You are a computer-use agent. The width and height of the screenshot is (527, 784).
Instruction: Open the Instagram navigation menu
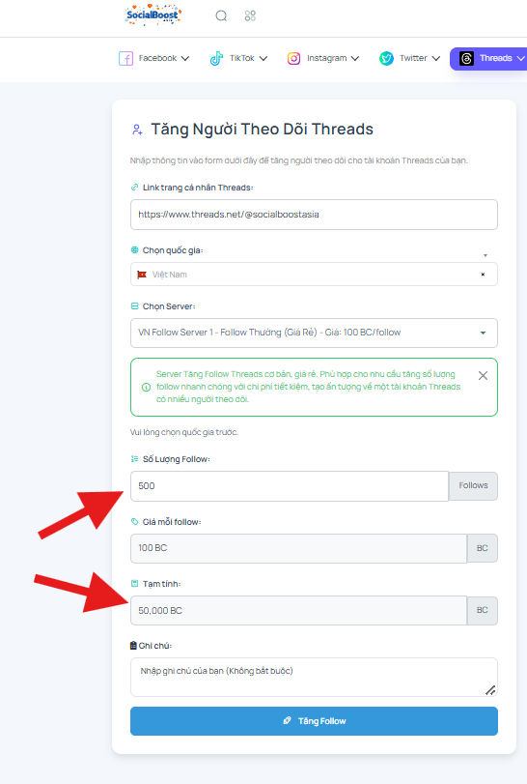323,59
